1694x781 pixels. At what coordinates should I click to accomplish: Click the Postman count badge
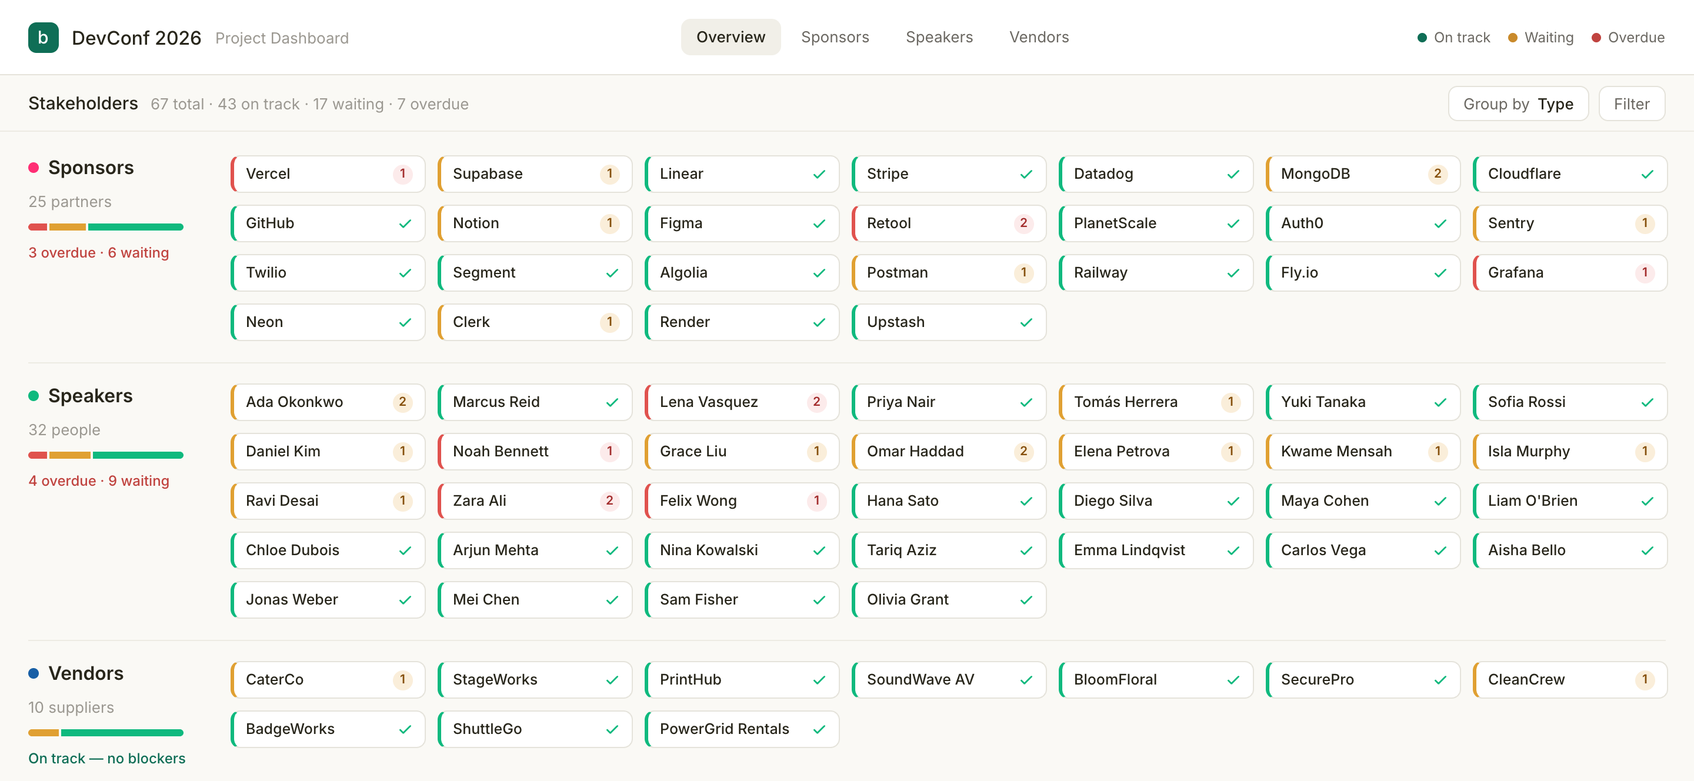pos(1023,272)
